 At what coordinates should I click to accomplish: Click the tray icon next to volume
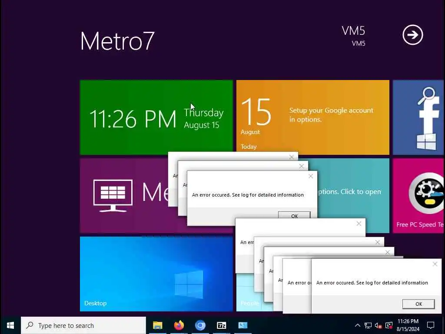tap(389, 325)
